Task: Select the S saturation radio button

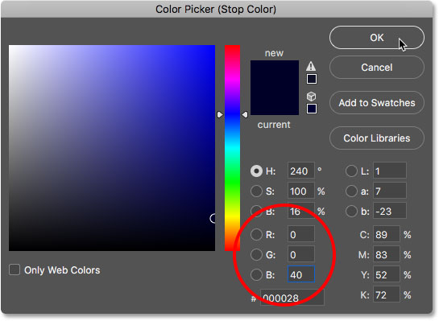Action: [x=256, y=191]
